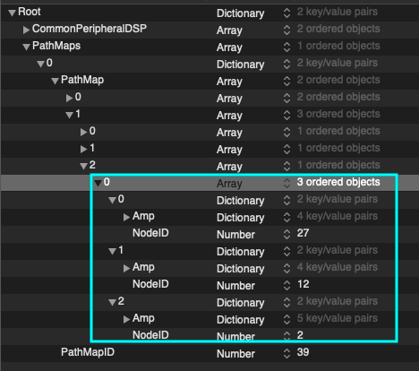Screen dimensions: 419x371
Task: Select the CommonPeripheralDSP key
Action: click(90, 29)
